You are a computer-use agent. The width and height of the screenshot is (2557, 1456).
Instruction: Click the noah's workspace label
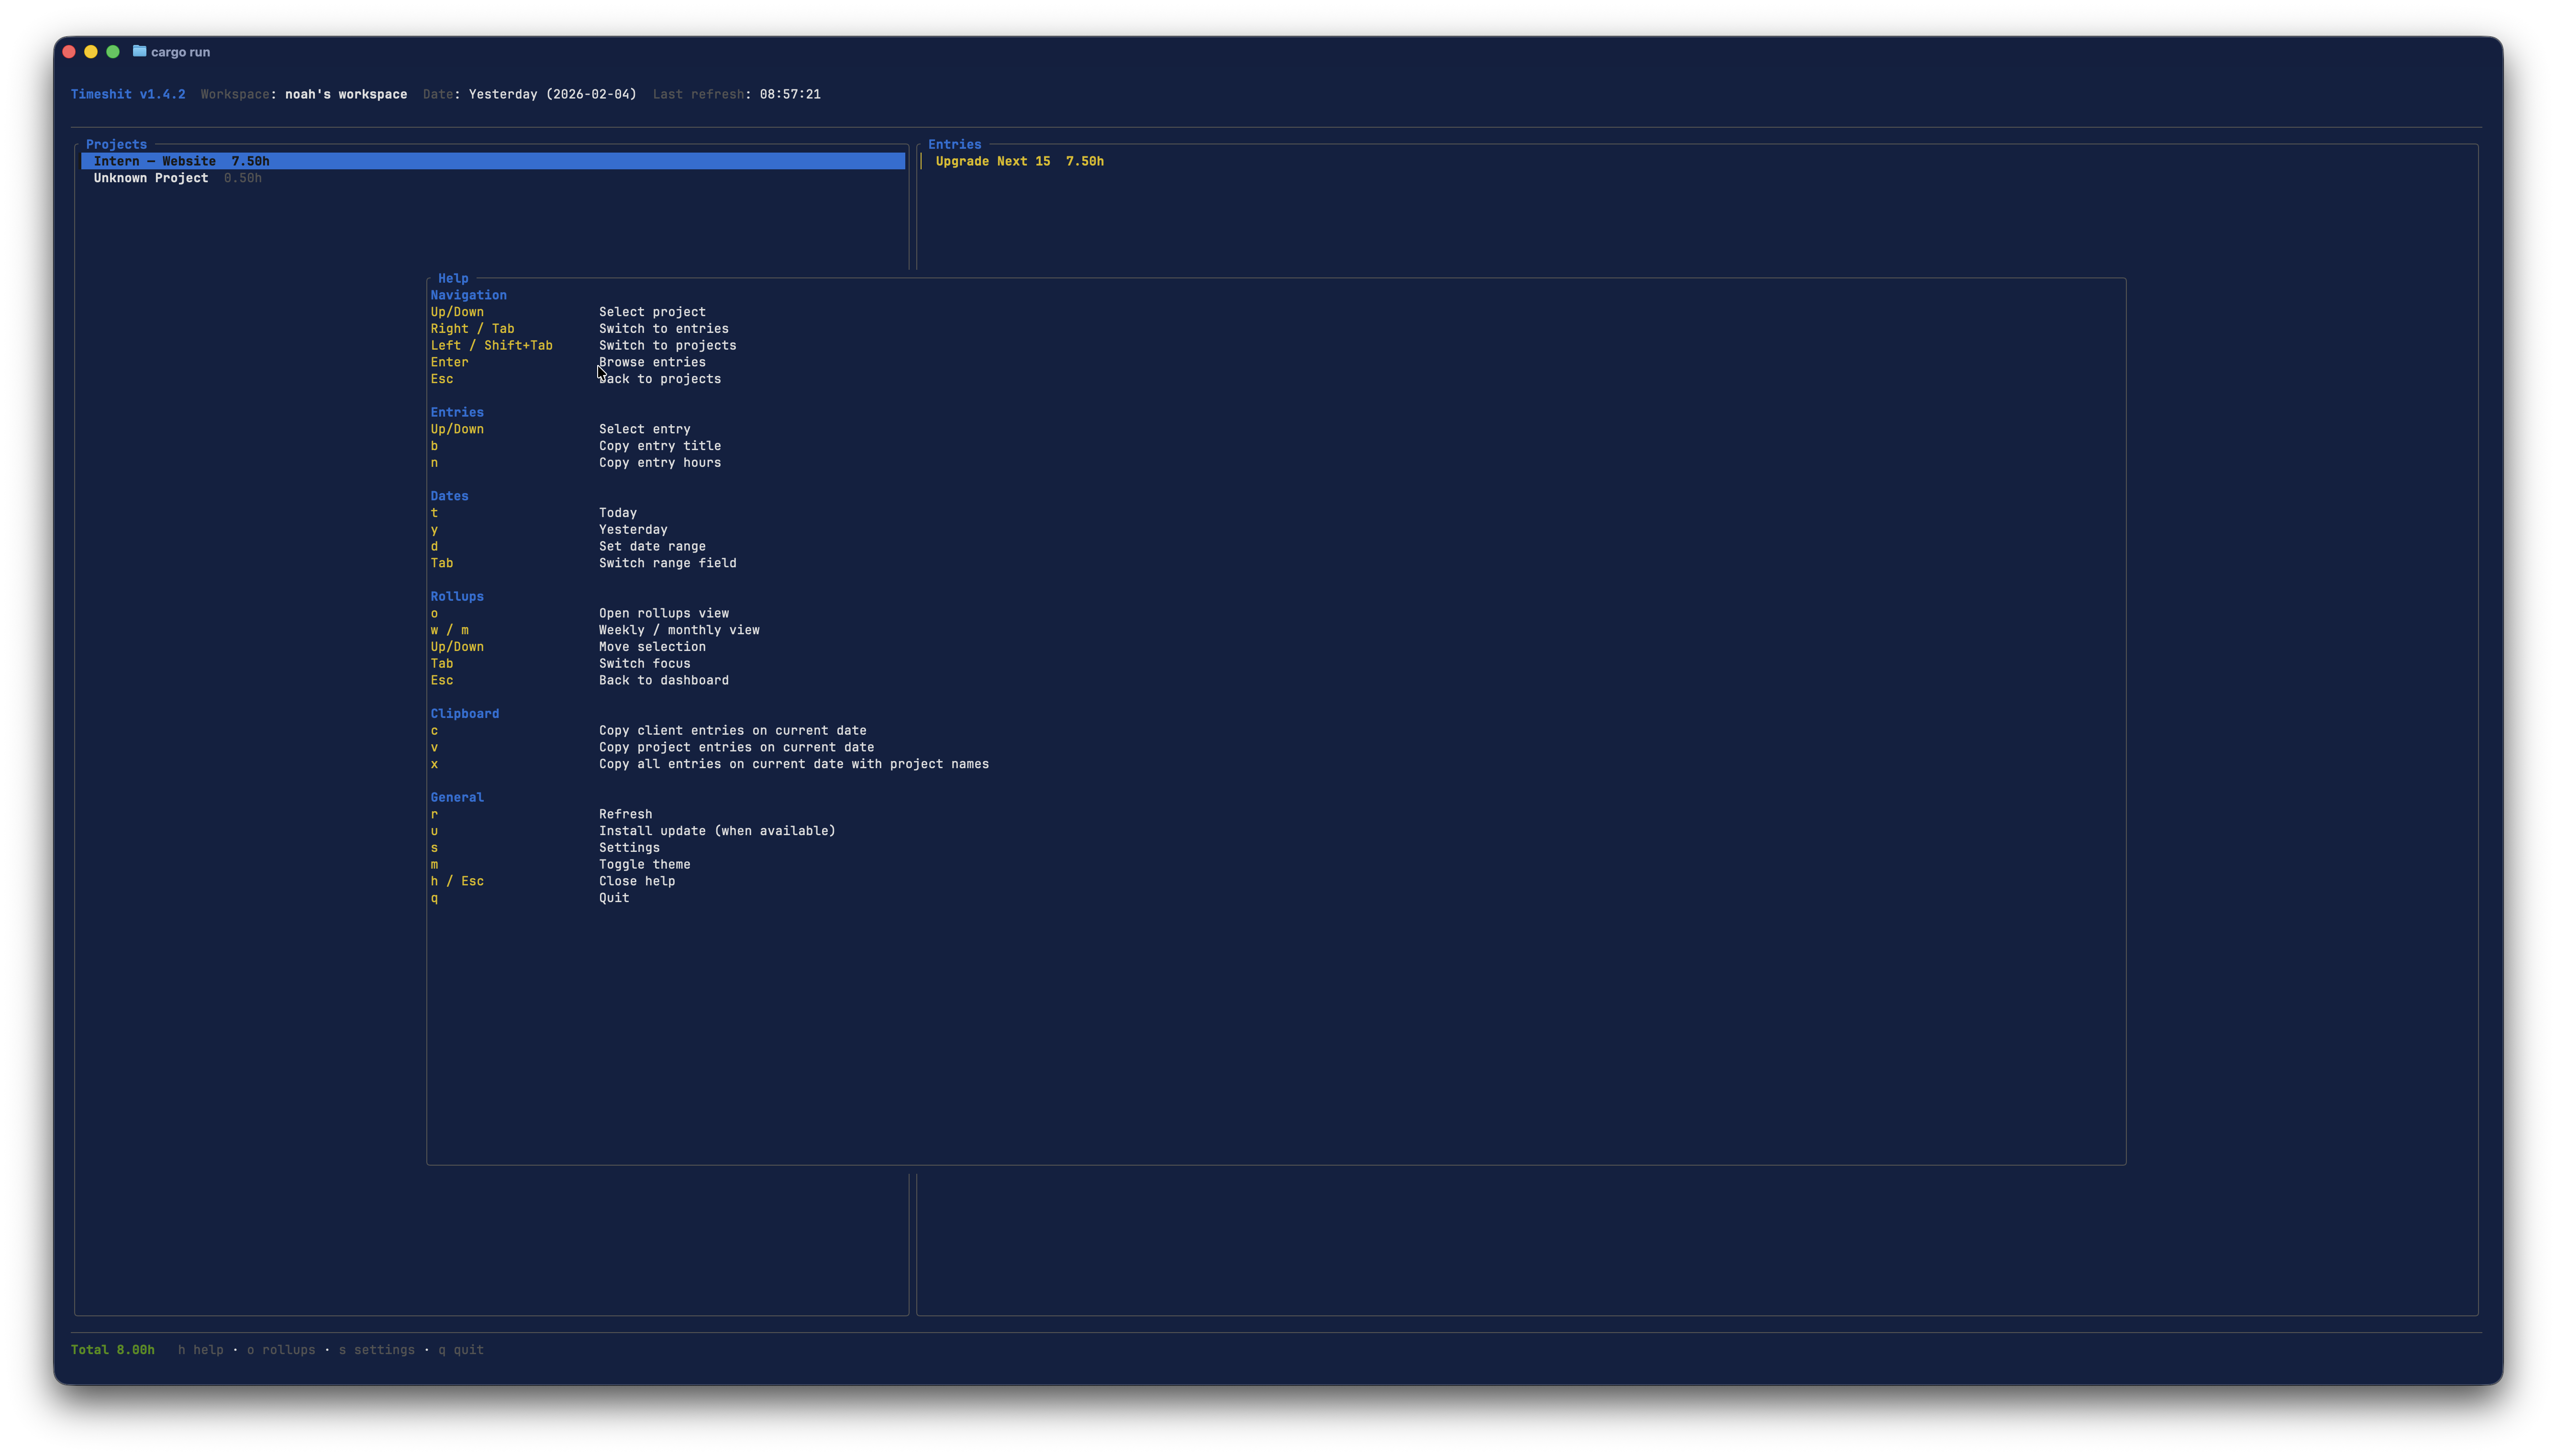[346, 94]
